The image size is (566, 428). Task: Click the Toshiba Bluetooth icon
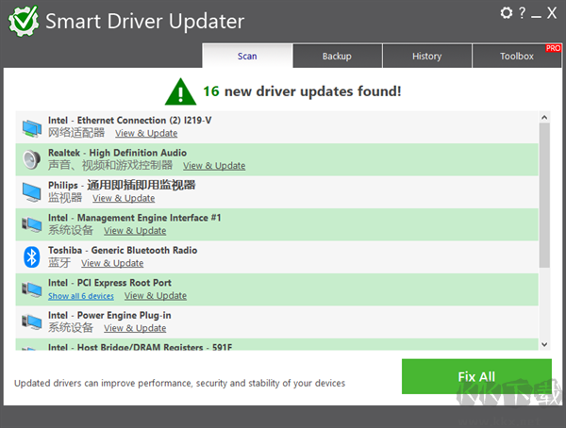[31, 256]
